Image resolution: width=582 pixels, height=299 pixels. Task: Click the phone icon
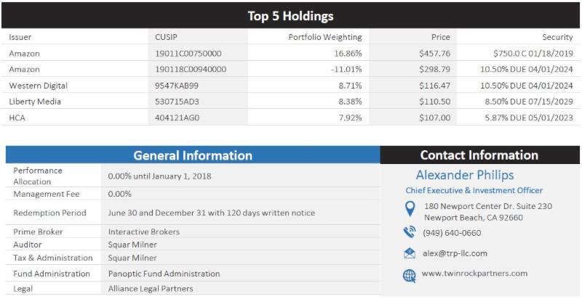410,233
